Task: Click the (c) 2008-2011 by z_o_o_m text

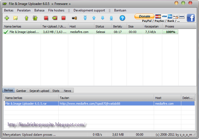Action: (x=174, y=135)
